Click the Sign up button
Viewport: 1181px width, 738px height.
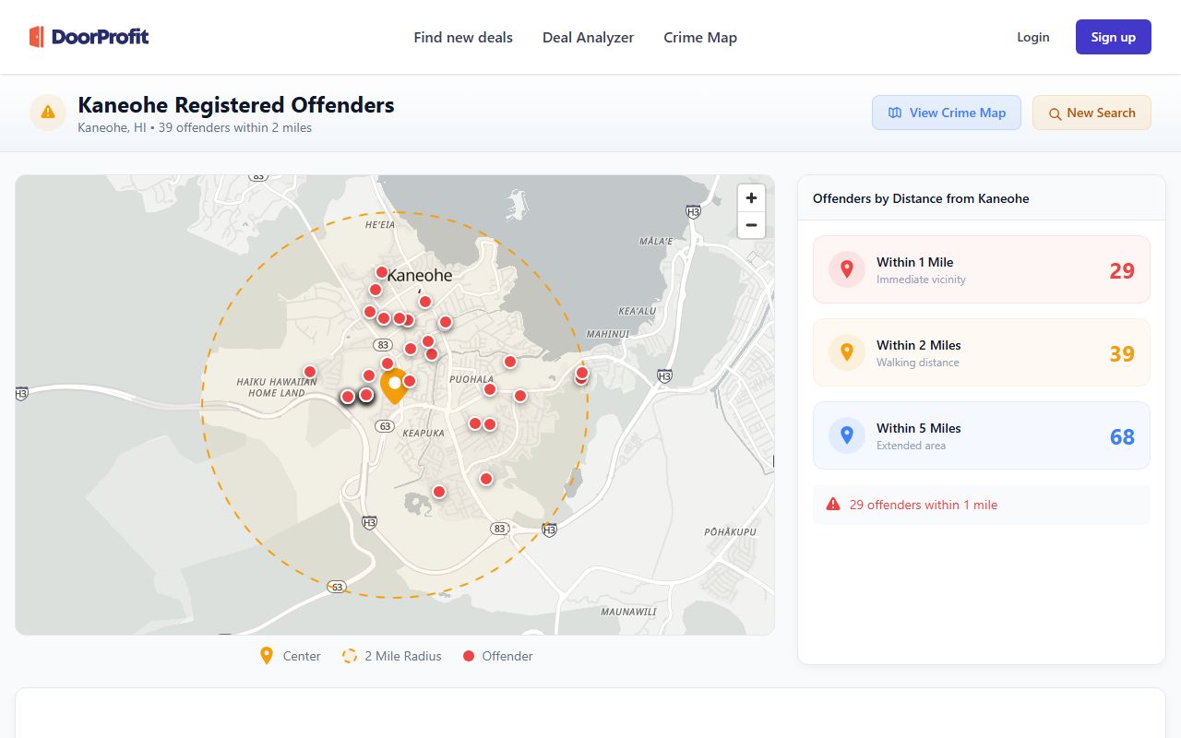[1114, 37]
